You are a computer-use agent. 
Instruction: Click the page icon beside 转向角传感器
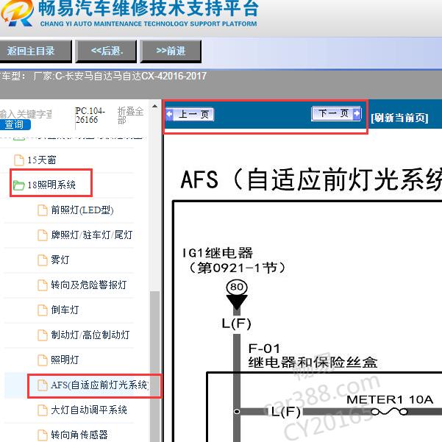click(43, 435)
